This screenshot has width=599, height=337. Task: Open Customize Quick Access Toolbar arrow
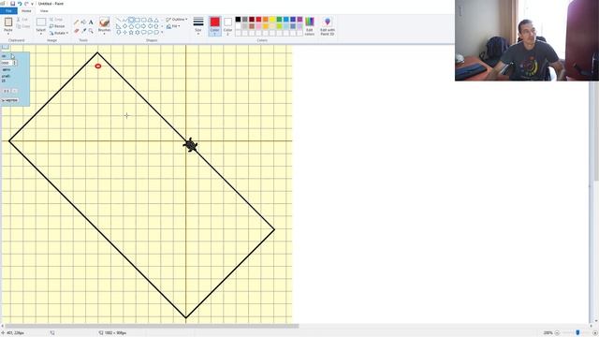33,4
